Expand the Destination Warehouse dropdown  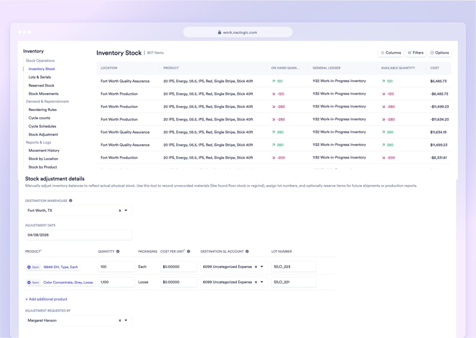coord(126,210)
